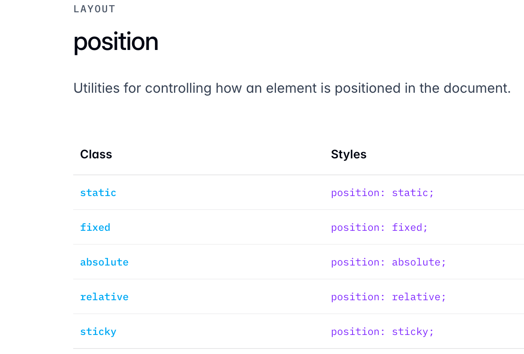
Task: Click the large 'position' page heading
Action: [x=116, y=42]
